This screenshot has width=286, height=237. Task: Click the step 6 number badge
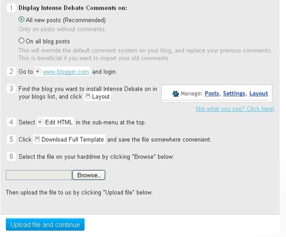click(11, 157)
